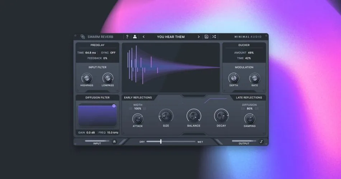Go to the previous preset arrow
The height and width of the screenshot is (179, 341).
tap(144, 37)
